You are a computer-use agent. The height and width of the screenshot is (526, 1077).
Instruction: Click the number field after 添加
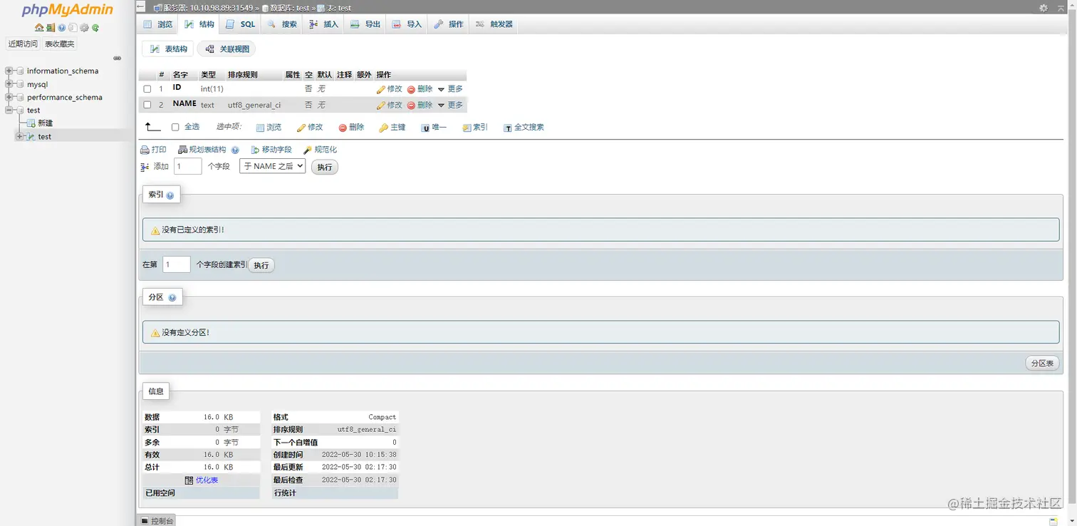pos(188,166)
